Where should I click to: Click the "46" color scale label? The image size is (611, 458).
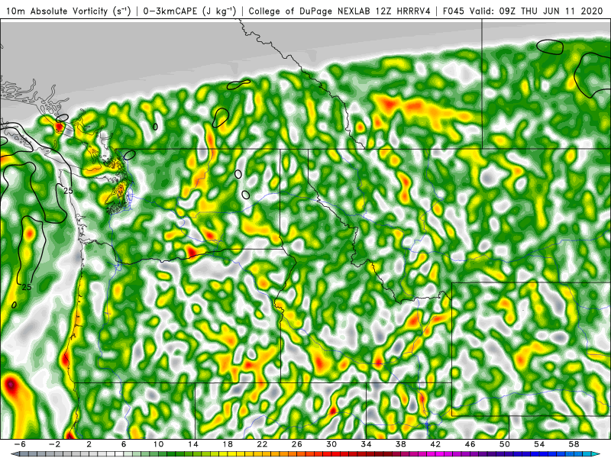tap(470, 444)
